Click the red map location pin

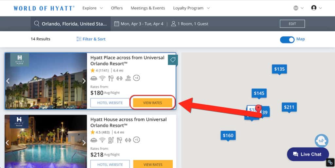click(258, 108)
